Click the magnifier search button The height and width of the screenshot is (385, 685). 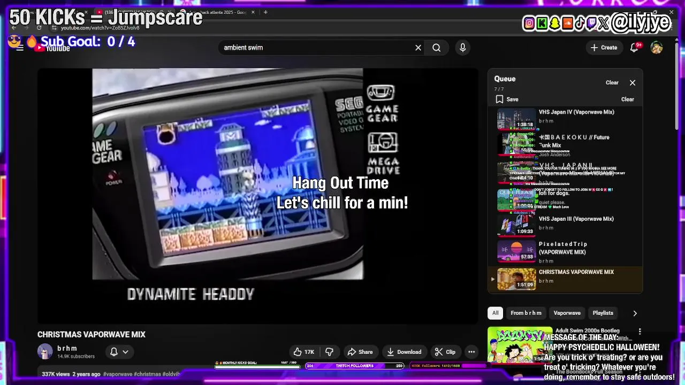coord(437,48)
